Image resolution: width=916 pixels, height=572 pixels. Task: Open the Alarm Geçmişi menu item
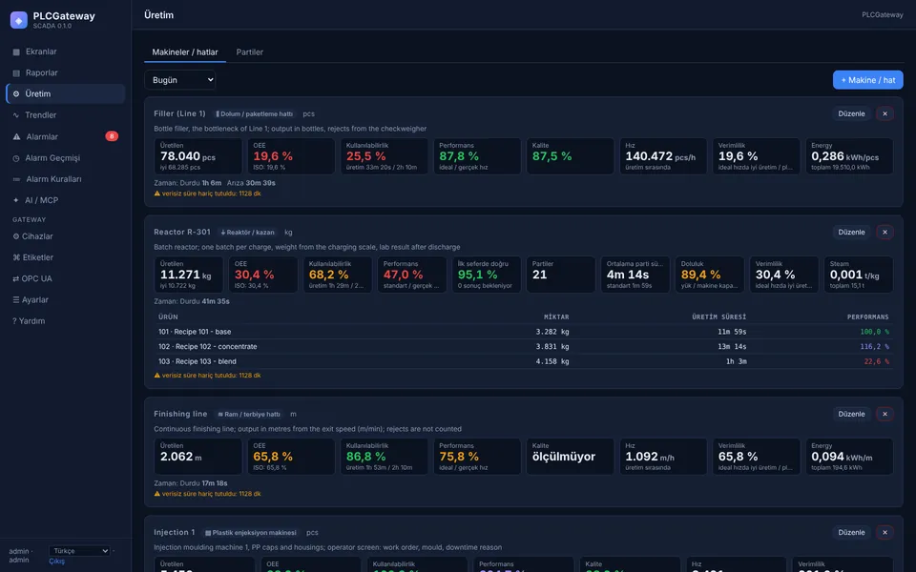click(x=66, y=158)
